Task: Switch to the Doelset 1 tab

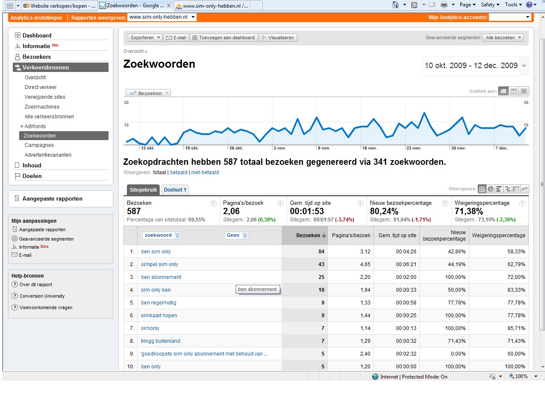Action: (175, 190)
